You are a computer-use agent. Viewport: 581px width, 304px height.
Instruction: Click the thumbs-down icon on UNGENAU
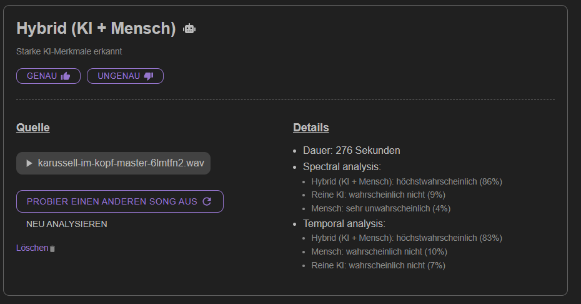(149, 76)
